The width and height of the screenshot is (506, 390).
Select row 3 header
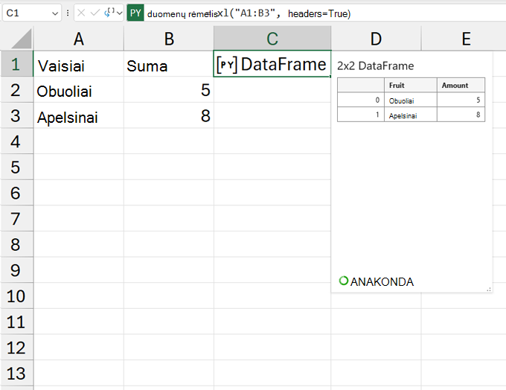pos(17,115)
